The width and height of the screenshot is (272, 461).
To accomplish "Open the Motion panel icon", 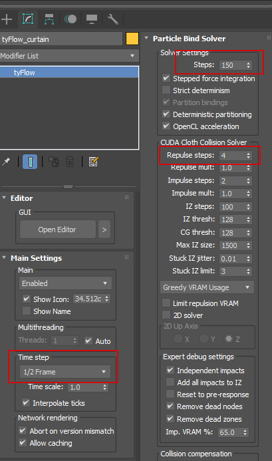I will (x=70, y=19).
